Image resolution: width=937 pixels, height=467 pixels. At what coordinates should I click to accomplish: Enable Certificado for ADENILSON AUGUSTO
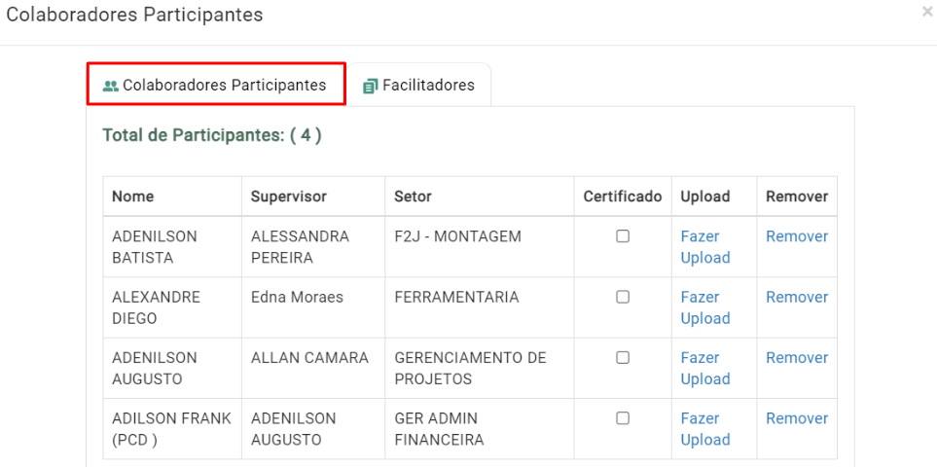pos(623,358)
